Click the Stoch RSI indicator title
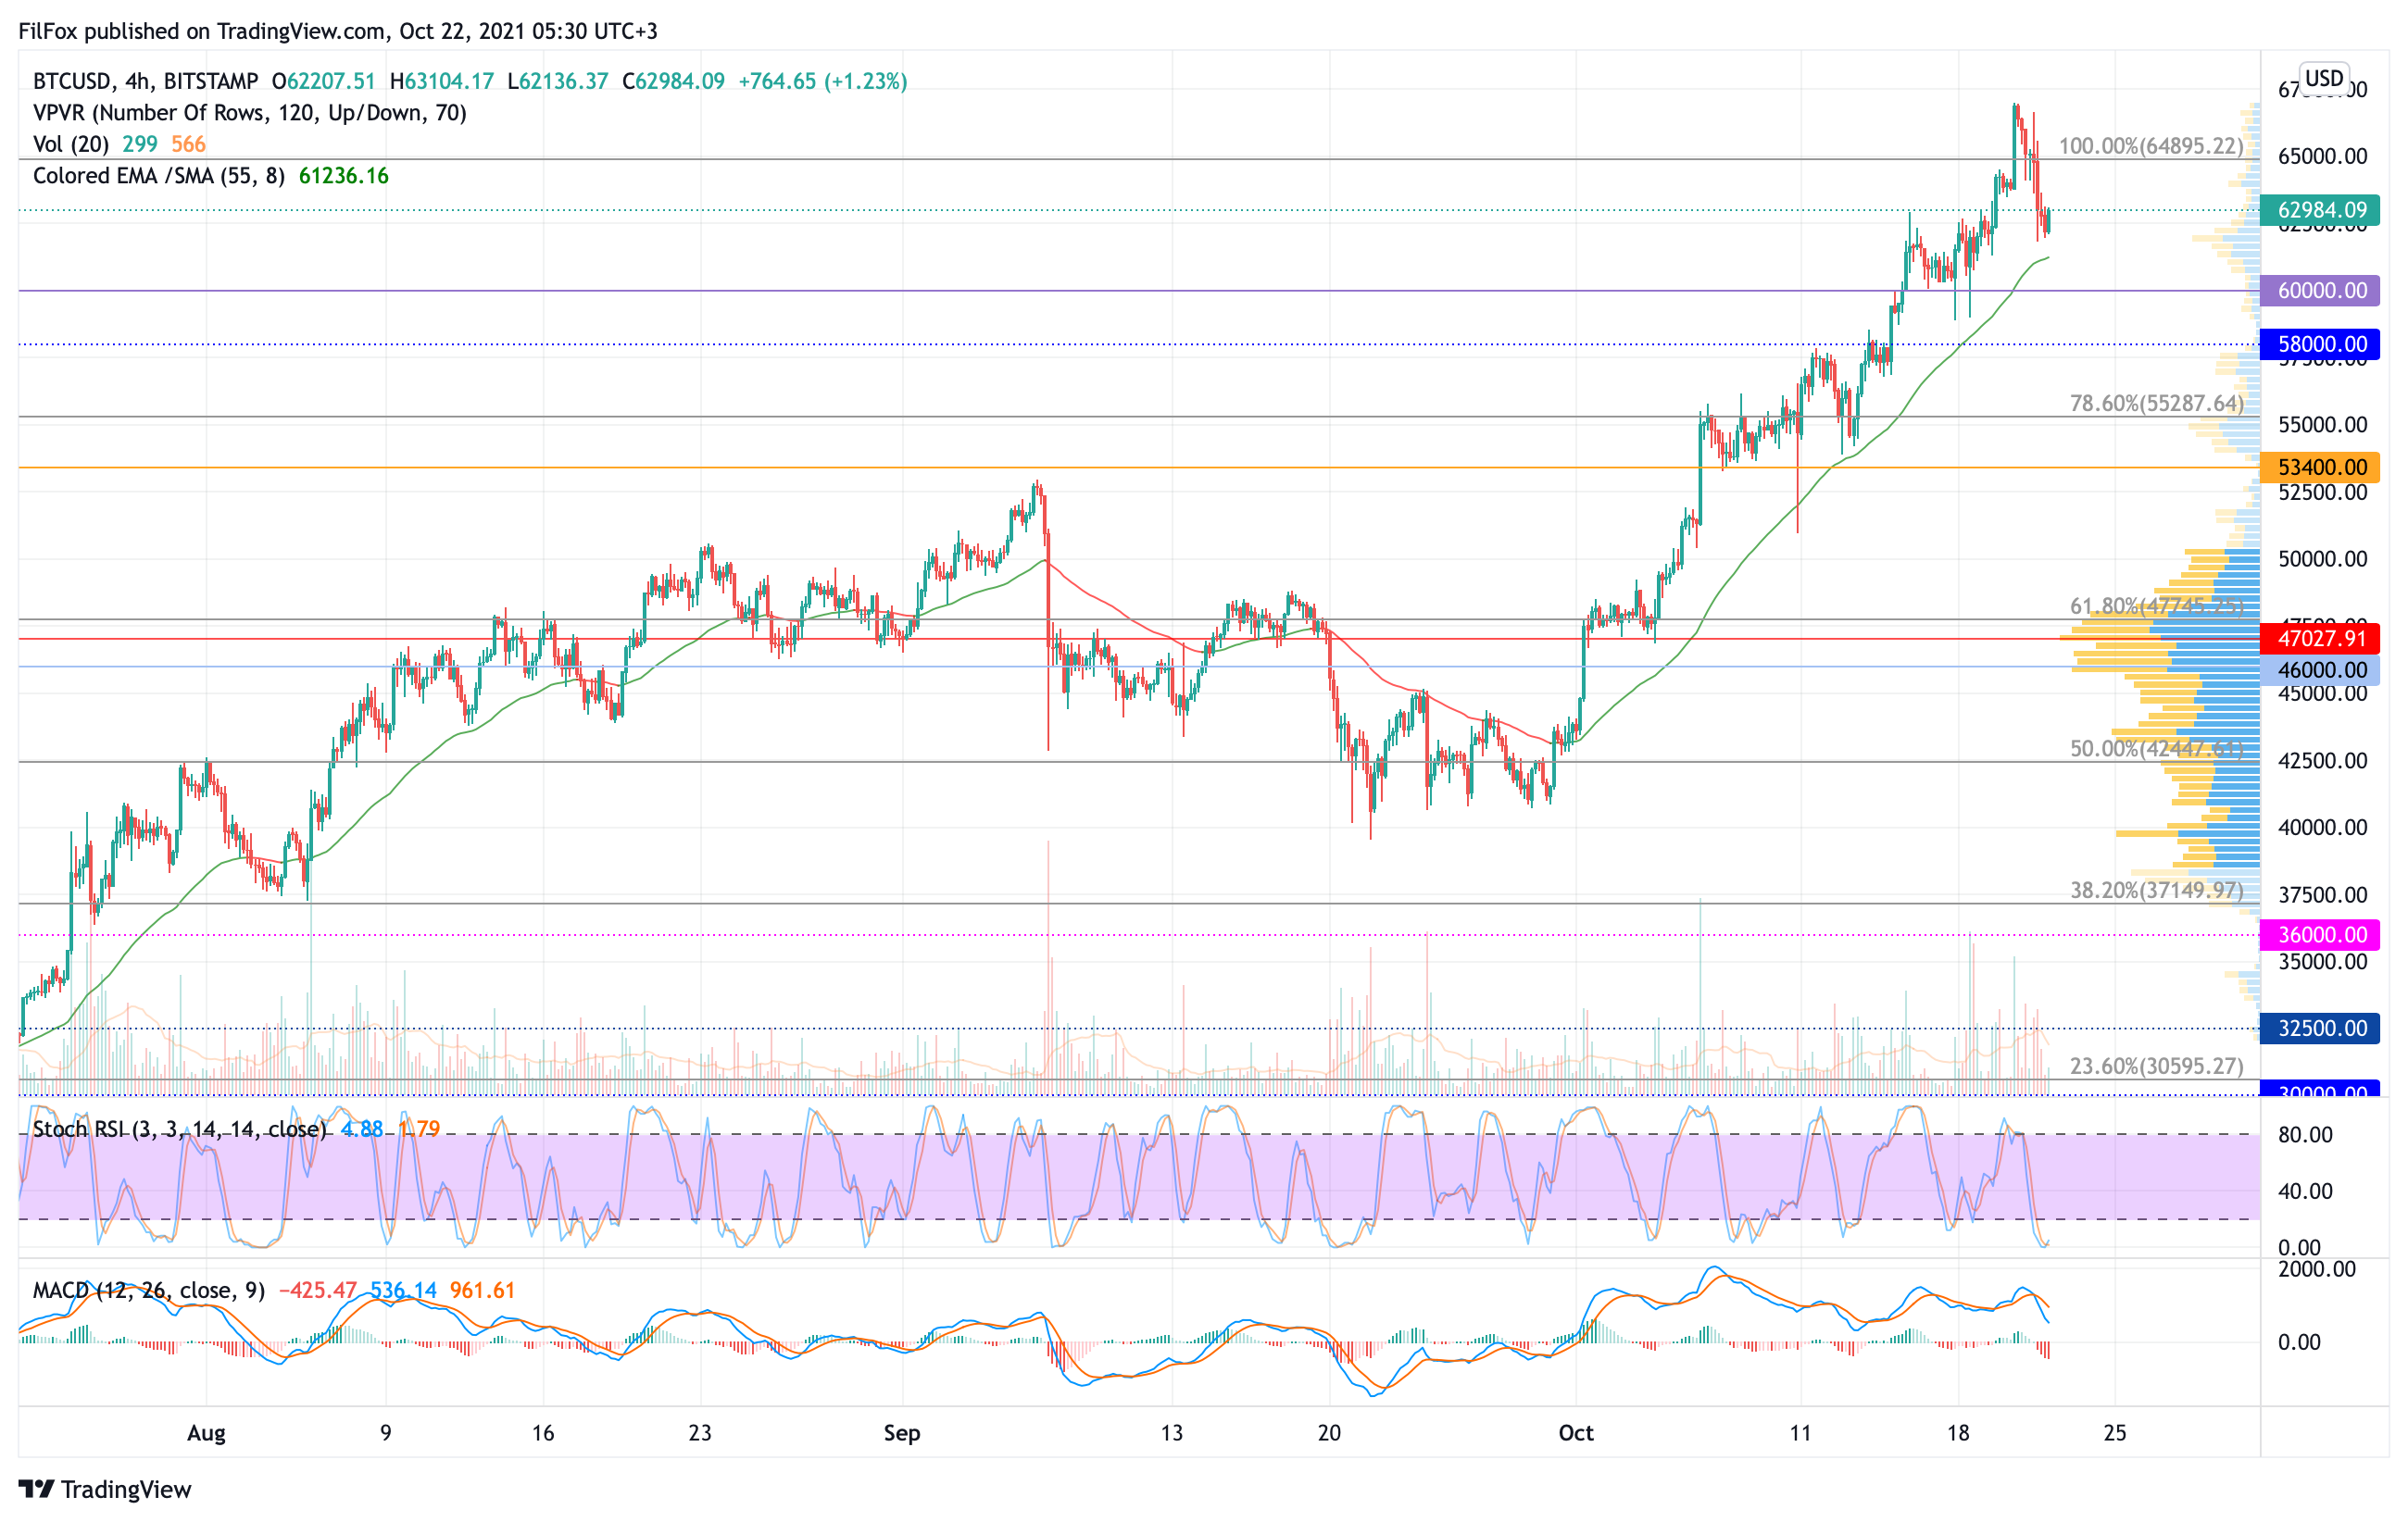The width and height of the screenshot is (2408, 1522). (x=180, y=1129)
